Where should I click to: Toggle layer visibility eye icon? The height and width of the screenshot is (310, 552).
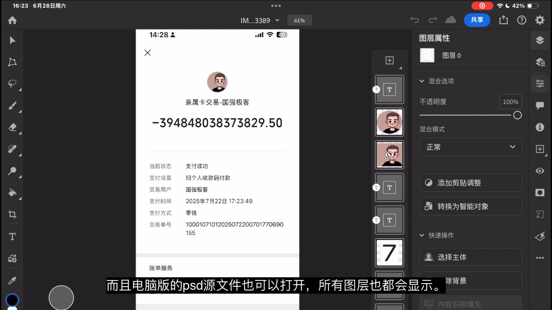coord(540,171)
